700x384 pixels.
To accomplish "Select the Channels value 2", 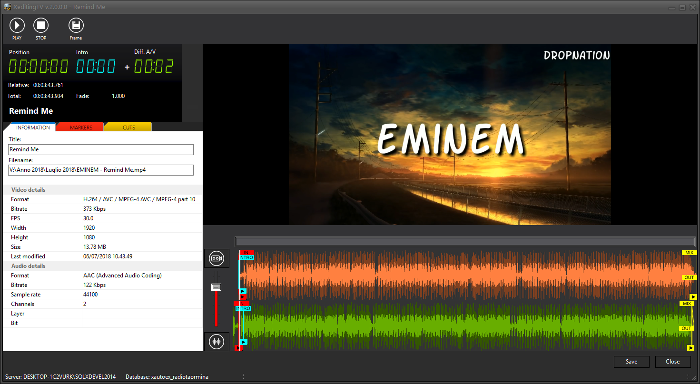I will coord(85,304).
